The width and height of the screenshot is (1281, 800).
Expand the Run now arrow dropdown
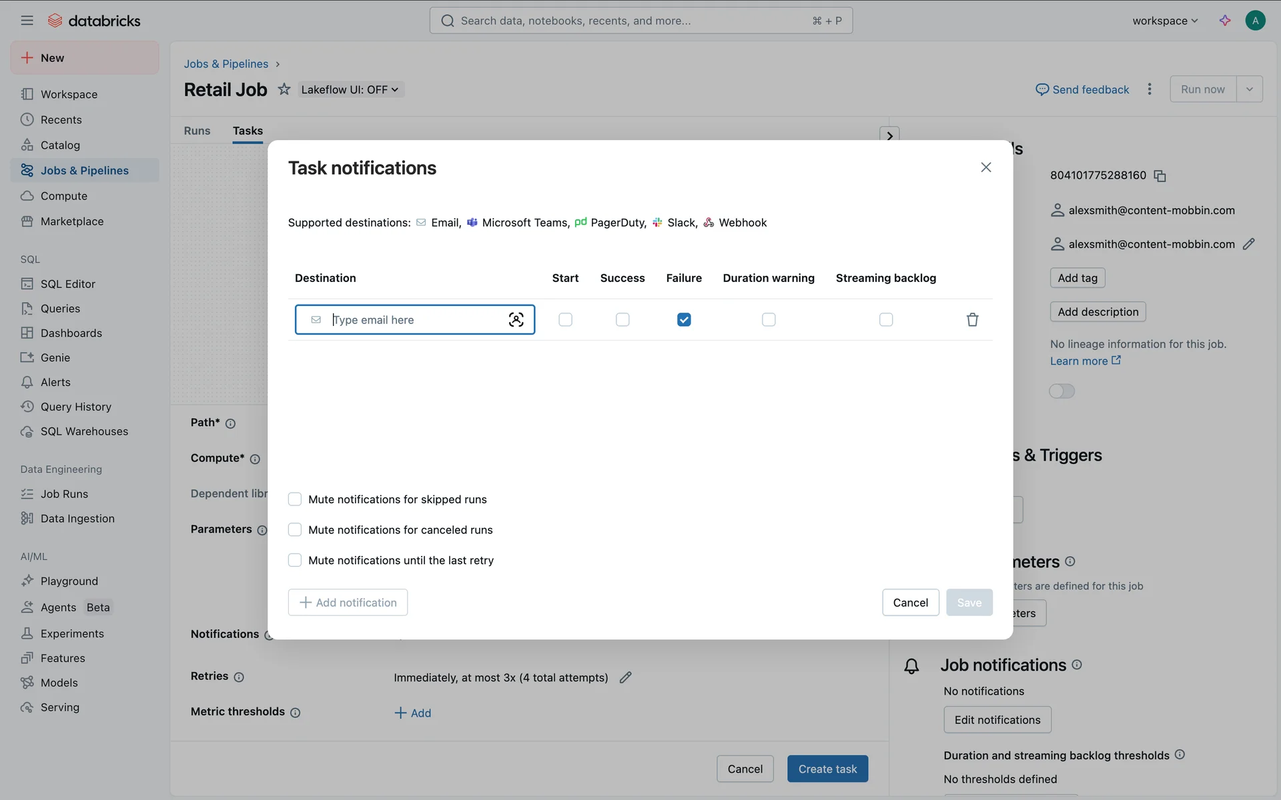(x=1249, y=89)
